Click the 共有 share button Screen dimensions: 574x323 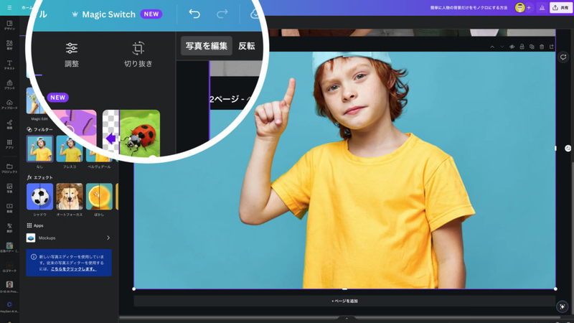point(560,8)
